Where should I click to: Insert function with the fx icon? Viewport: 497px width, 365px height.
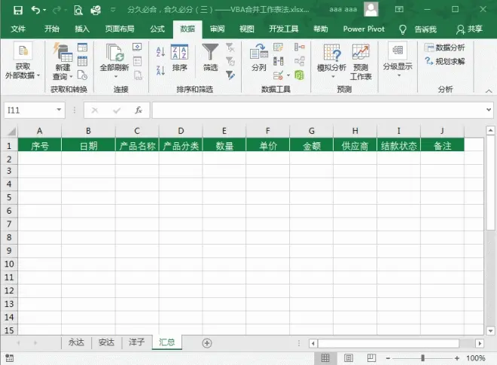(139, 111)
